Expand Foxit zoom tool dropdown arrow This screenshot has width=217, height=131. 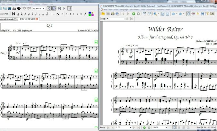click(x=159, y=14)
